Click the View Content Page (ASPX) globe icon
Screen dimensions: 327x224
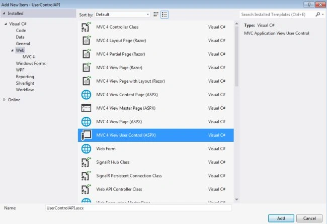86,95
